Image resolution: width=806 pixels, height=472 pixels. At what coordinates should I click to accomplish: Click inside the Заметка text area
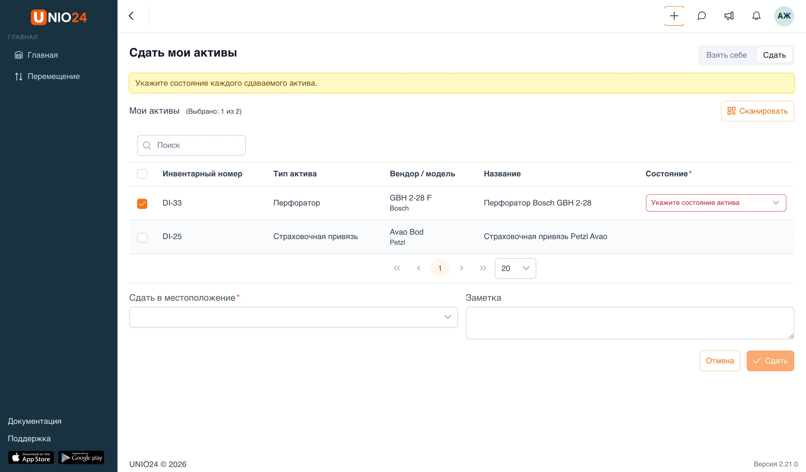click(629, 323)
